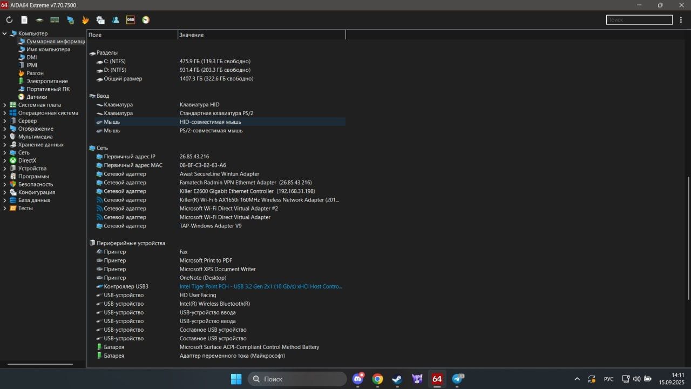Click the Windows taskbar Поиск search box
This screenshot has height=389, width=691.
[297, 379]
